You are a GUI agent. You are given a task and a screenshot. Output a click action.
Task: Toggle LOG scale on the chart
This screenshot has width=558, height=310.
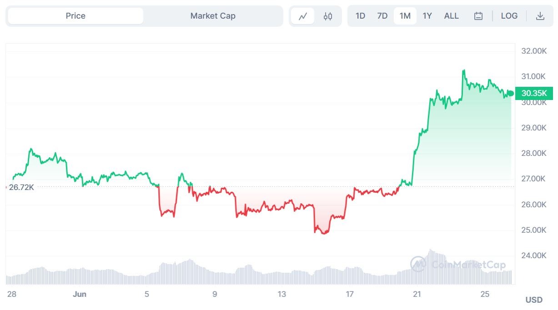tap(509, 16)
